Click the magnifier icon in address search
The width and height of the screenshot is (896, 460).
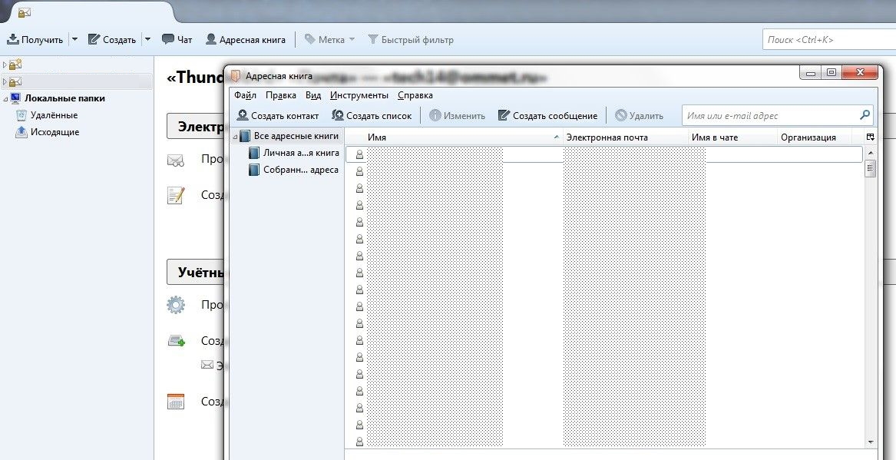click(x=865, y=115)
